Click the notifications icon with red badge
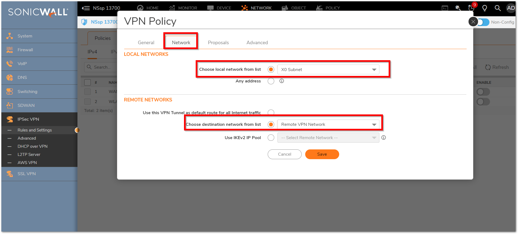 (472, 8)
